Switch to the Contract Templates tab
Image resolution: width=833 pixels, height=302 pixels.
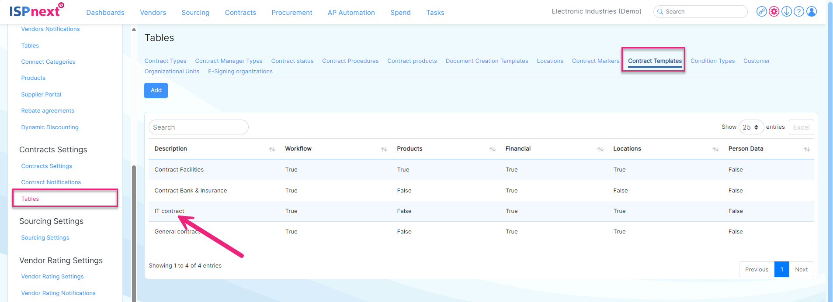pyautogui.click(x=655, y=61)
